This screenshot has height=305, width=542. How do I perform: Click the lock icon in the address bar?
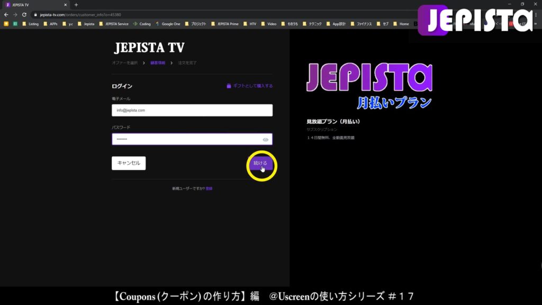point(35,15)
